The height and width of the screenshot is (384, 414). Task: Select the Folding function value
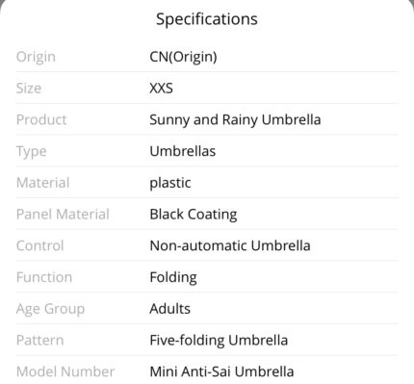[173, 277]
